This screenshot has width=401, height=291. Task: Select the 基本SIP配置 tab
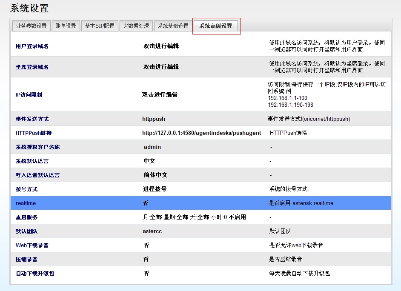pos(100,26)
